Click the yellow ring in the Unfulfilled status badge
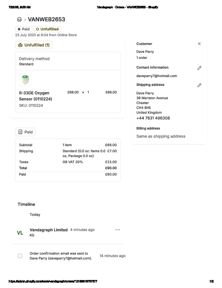This screenshot has width=222, height=288. pyautogui.click(x=37, y=29)
